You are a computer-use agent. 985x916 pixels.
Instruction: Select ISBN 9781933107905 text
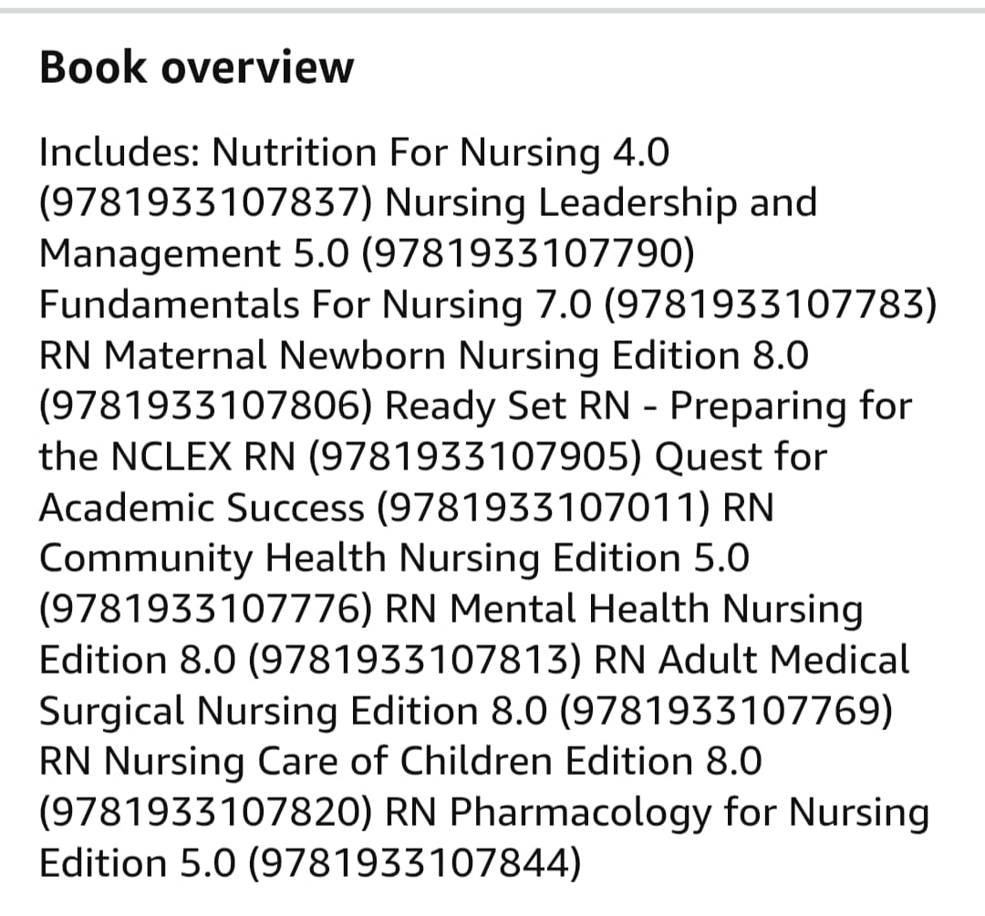tap(475, 457)
